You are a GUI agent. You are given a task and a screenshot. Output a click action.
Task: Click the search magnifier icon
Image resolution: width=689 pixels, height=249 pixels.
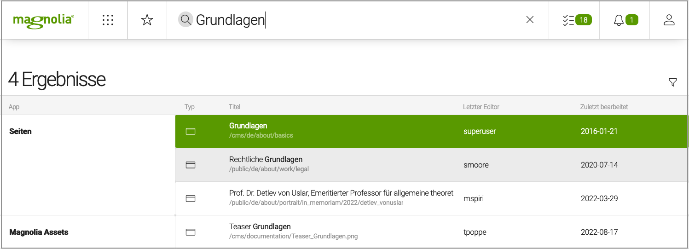coord(185,19)
